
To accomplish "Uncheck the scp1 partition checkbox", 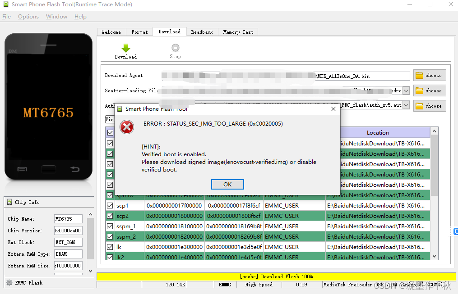I will [x=110, y=205].
